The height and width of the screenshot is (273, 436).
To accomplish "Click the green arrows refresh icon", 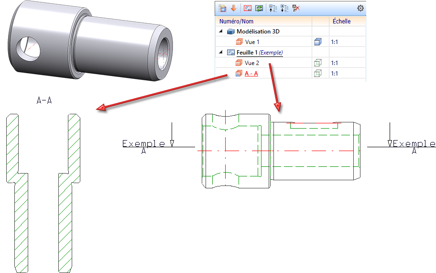I will click(x=259, y=8).
